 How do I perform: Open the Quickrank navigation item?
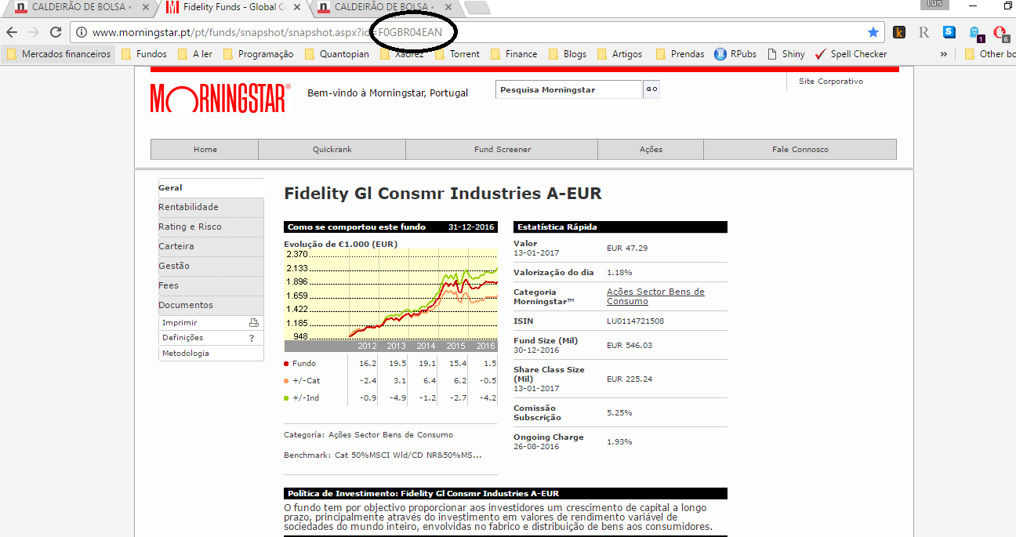(332, 149)
